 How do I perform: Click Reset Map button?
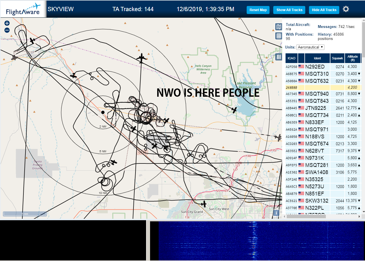coord(258,10)
